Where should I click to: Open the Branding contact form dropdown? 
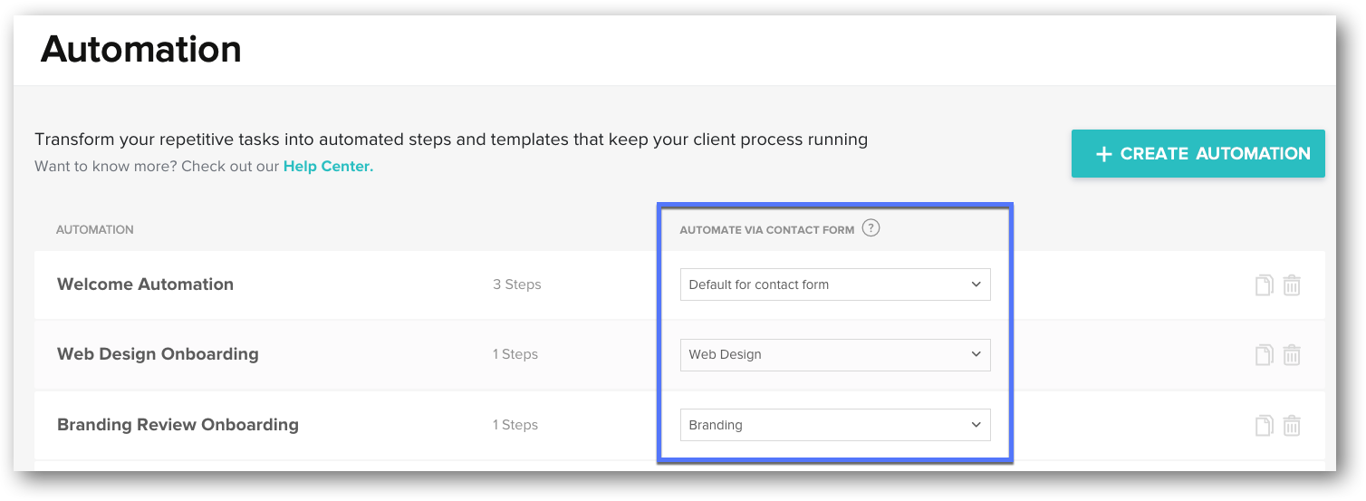pos(834,425)
